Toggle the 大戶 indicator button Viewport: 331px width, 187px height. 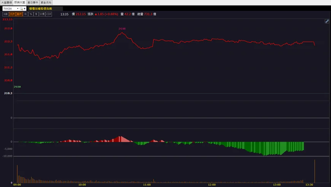click(12, 14)
